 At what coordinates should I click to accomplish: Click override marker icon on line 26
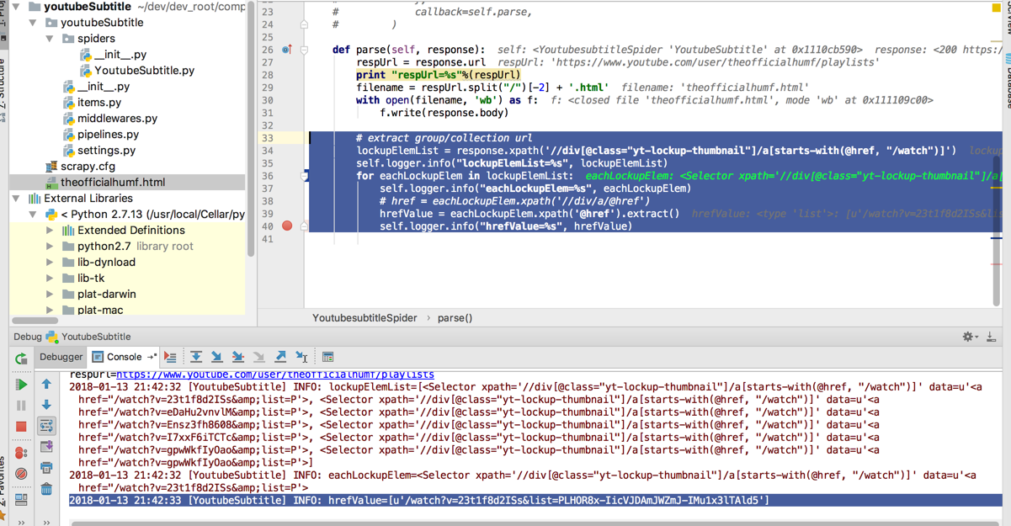[x=287, y=50]
